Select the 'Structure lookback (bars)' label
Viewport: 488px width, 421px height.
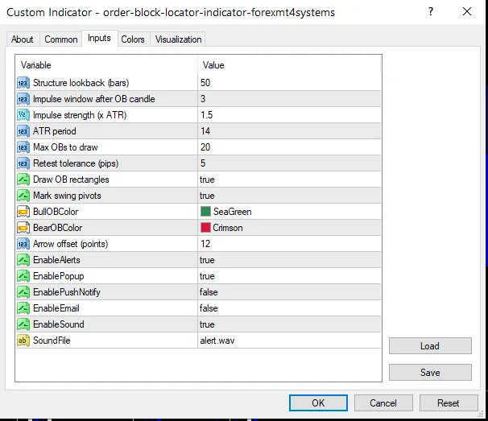click(81, 83)
